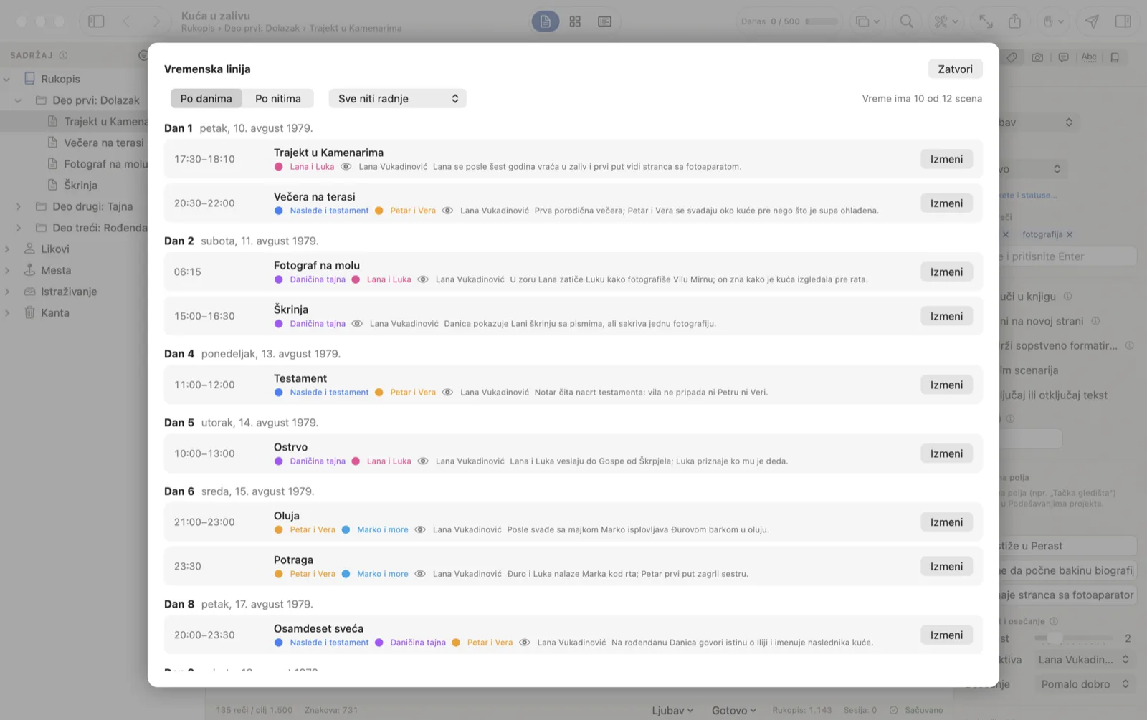Toggle eye icon in Trajekt u Kamenarima row
Viewport: 1147px width, 720px height.
[346, 167]
